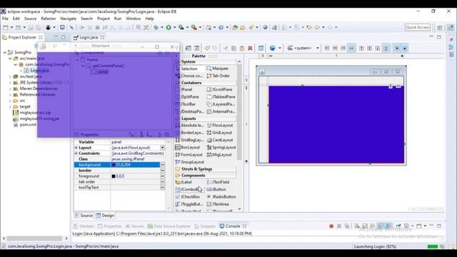
Task: Choose GridLayout from Palette layouts
Action: click(219, 133)
